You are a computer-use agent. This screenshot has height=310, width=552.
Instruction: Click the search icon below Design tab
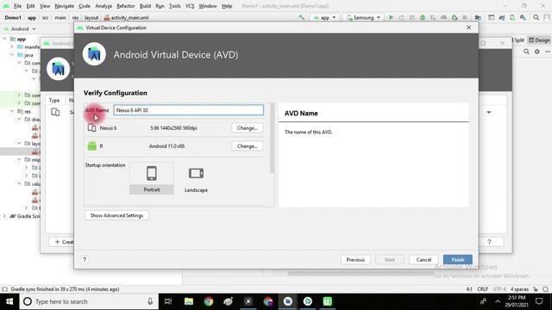pyautogui.click(x=526, y=52)
